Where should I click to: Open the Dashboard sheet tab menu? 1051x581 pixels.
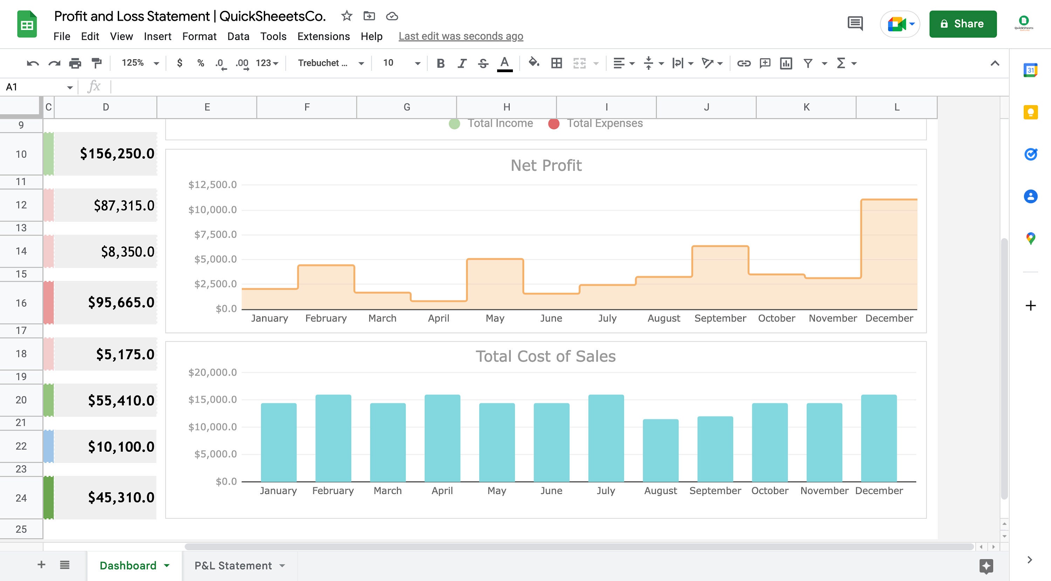[x=166, y=566]
